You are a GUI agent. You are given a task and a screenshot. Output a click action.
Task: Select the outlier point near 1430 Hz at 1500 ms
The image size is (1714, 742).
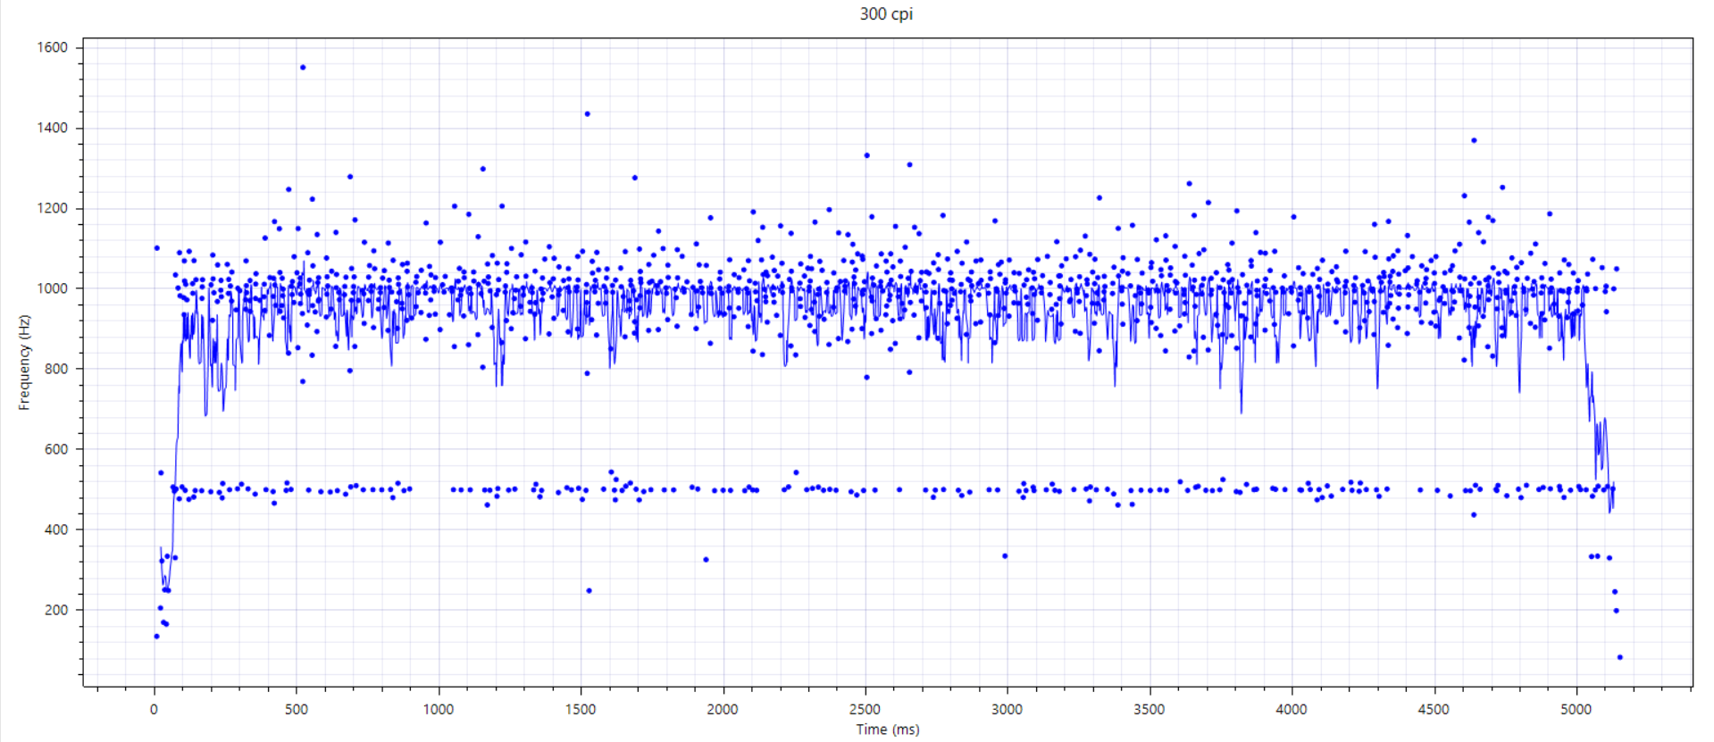587,114
